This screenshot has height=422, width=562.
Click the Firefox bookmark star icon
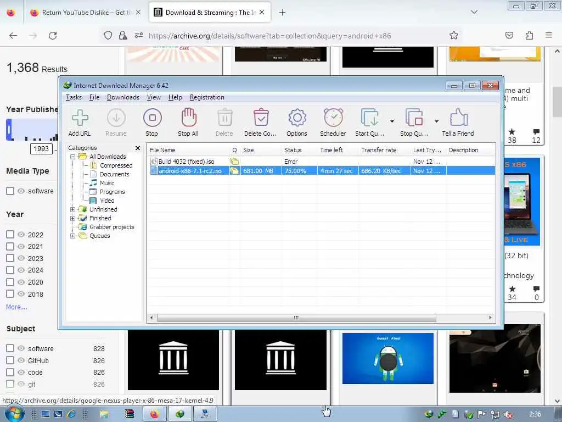[x=454, y=36]
